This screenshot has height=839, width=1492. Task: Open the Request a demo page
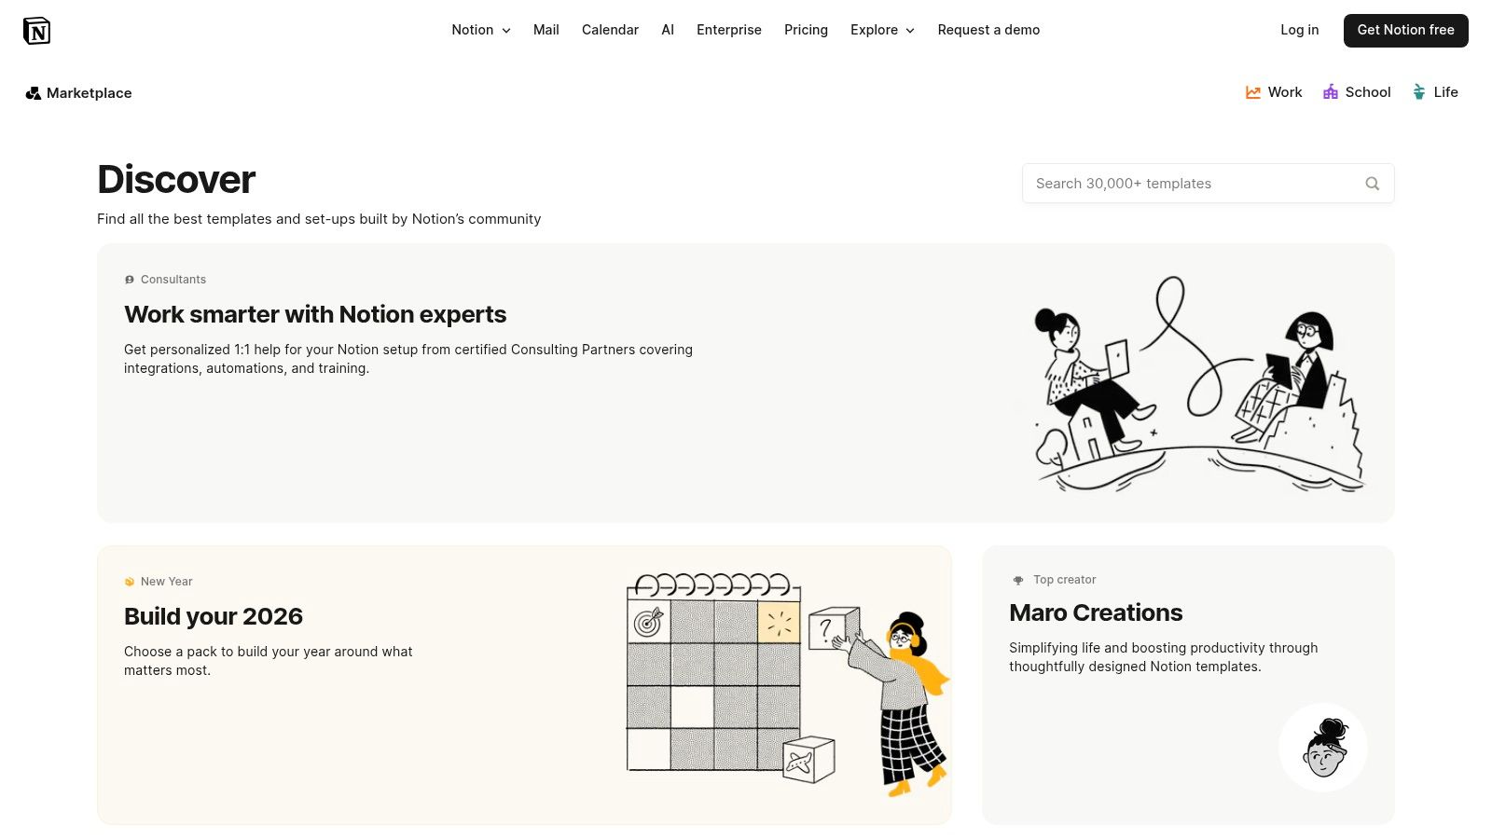(988, 30)
